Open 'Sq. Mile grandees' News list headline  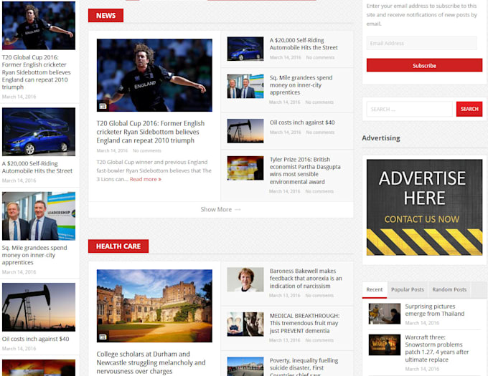click(301, 85)
